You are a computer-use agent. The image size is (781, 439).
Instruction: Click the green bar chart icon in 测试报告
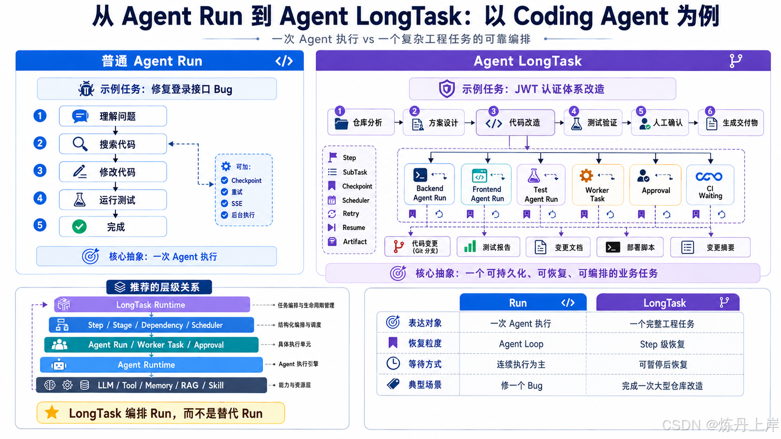(x=469, y=246)
